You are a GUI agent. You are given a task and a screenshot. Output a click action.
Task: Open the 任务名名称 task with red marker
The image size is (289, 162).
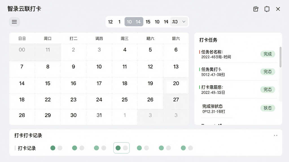click(x=238, y=54)
